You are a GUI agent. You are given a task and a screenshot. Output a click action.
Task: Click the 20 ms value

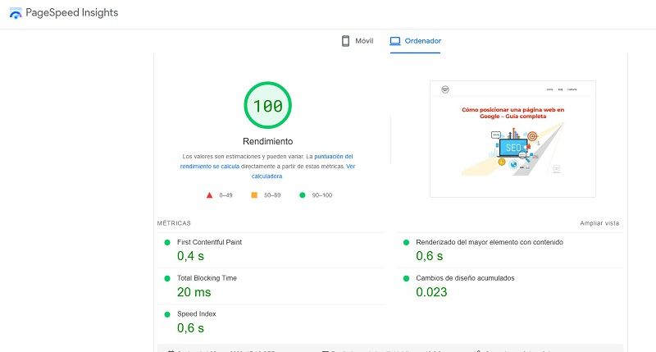coord(194,292)
